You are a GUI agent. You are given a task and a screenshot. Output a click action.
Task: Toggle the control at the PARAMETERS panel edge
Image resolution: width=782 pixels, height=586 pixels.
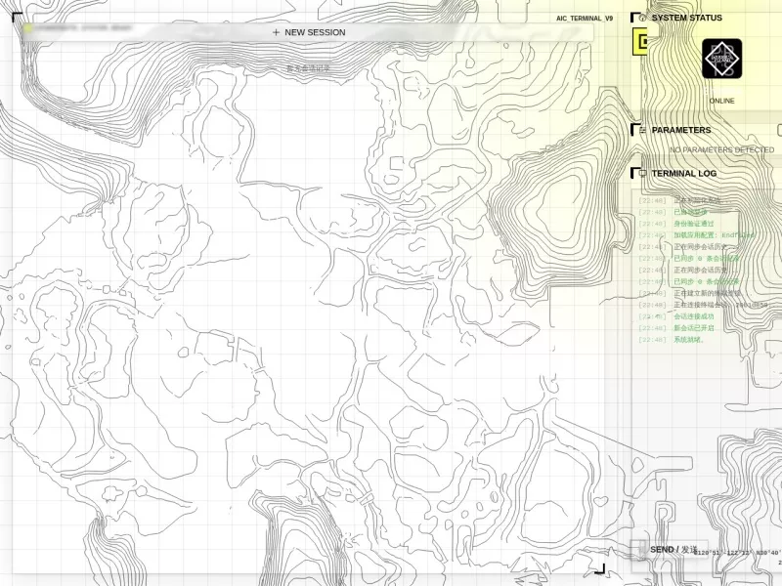coord(779,130)
